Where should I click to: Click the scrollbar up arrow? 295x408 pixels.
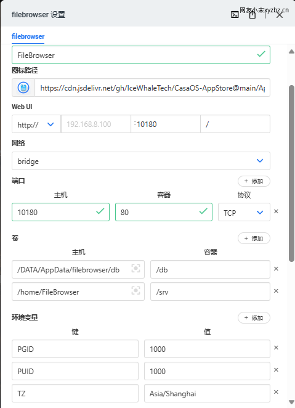pos(292,52)
